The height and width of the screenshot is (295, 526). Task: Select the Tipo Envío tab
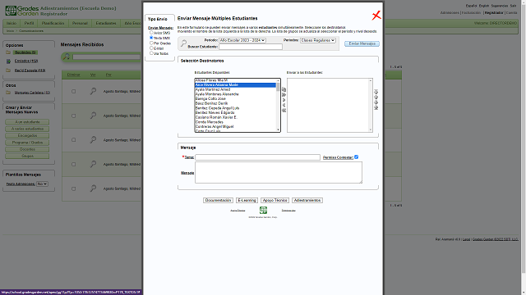[x=158, y=19]
